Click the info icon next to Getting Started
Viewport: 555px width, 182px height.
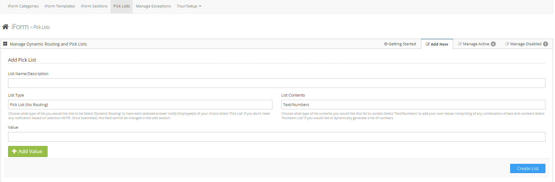[386, 44]
